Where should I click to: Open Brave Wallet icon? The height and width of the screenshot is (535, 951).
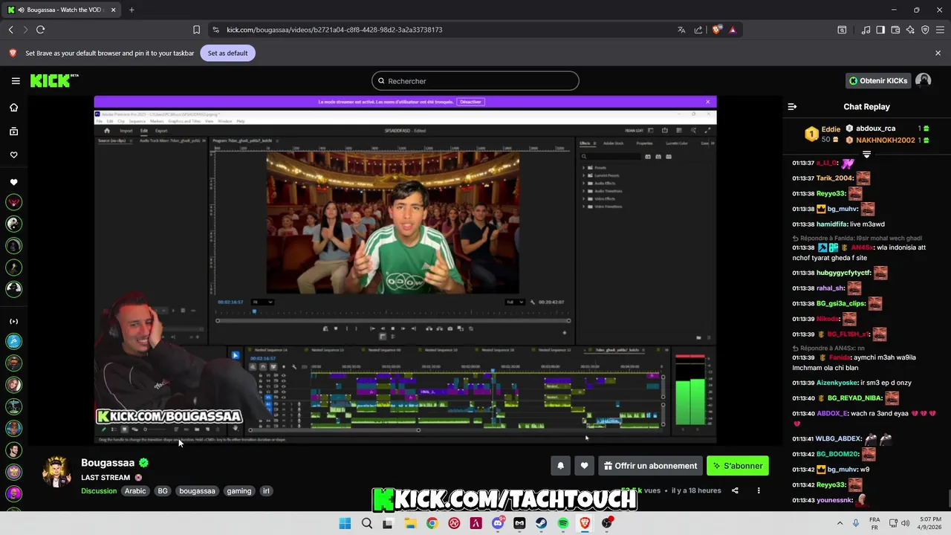tap(895, 30)
